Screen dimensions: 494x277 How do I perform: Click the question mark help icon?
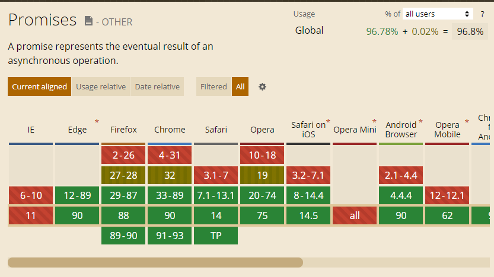[x=482, y=14]
